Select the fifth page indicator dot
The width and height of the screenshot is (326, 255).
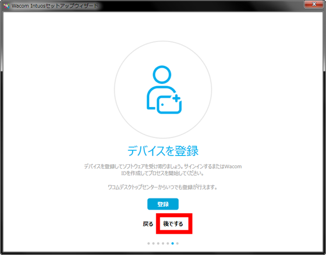click(168, 243)
